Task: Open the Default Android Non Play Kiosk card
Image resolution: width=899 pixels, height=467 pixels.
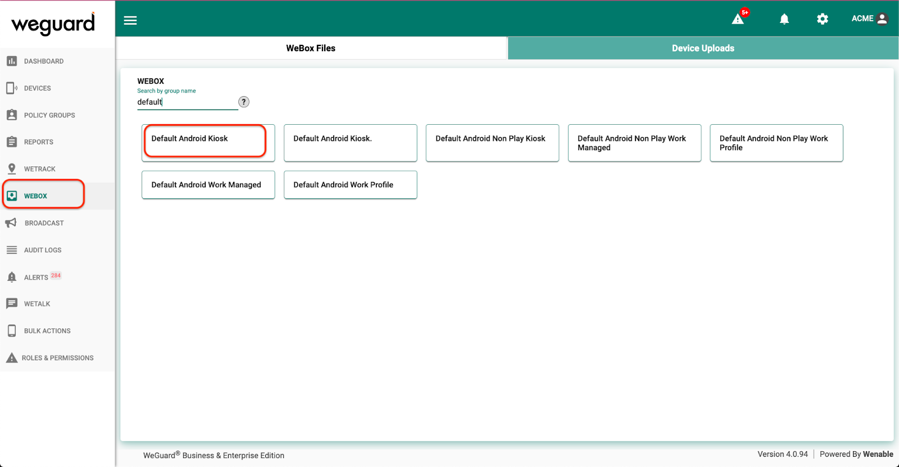Action: [492, 143]
